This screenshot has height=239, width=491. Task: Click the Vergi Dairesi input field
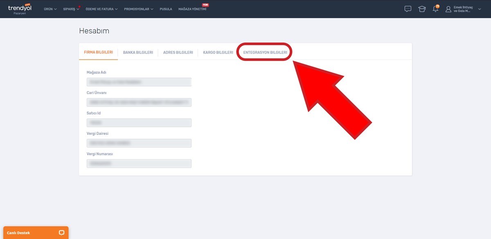pyautogui.click(x=139, y=143)
